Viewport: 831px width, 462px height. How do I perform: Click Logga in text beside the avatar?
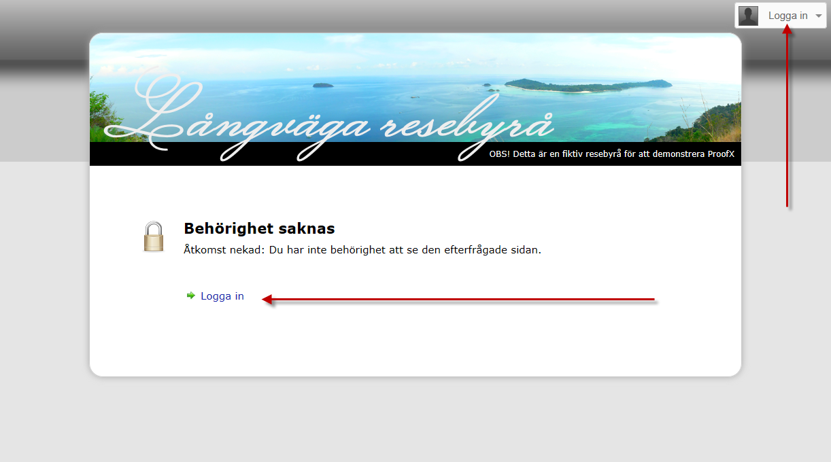pyautogui.click(x=787, y=16)
